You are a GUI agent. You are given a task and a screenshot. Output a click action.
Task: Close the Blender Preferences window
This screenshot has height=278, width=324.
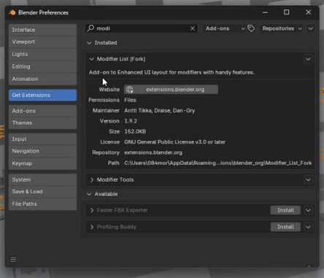click(x=308, y=12)
